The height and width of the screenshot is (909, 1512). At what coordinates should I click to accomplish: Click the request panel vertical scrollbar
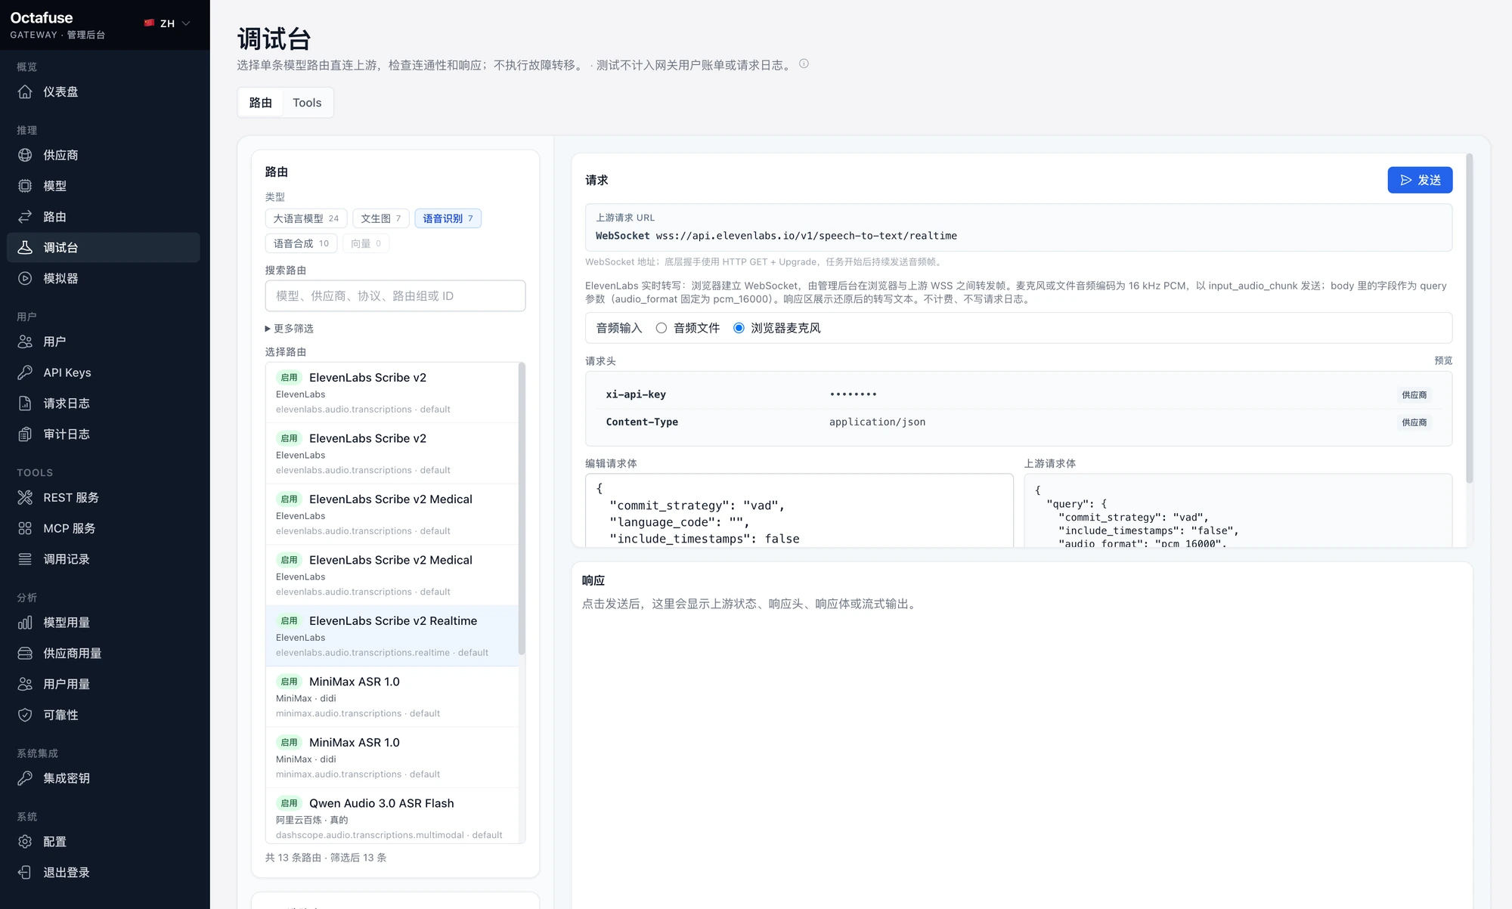click(x=1470, y=318)
